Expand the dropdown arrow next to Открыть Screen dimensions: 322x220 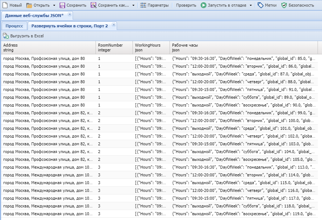[x=54, y=6]
